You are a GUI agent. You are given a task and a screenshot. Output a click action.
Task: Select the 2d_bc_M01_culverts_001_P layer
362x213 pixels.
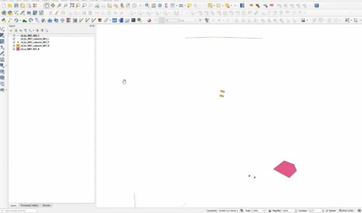pos(35,42)
